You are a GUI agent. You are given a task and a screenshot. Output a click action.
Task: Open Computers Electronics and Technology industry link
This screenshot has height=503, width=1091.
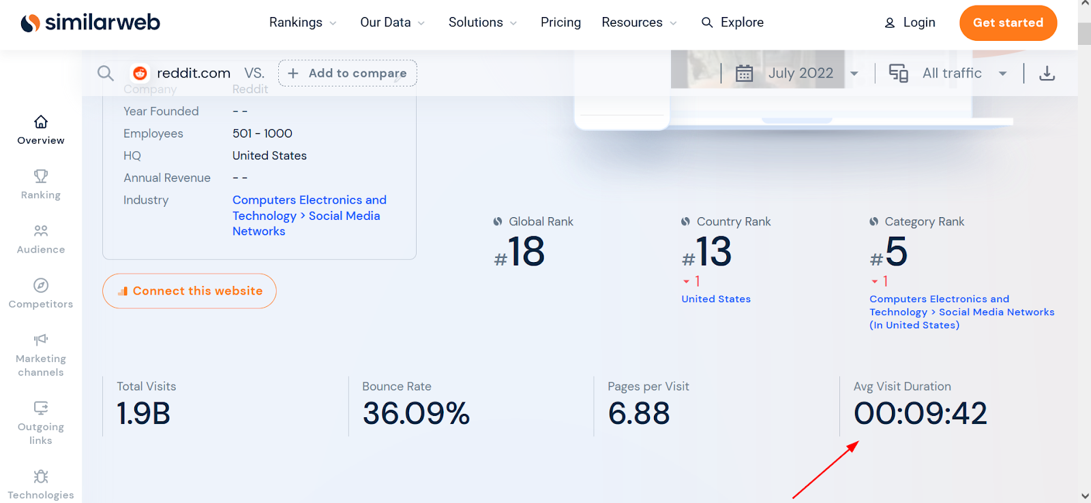click(309, 208)
